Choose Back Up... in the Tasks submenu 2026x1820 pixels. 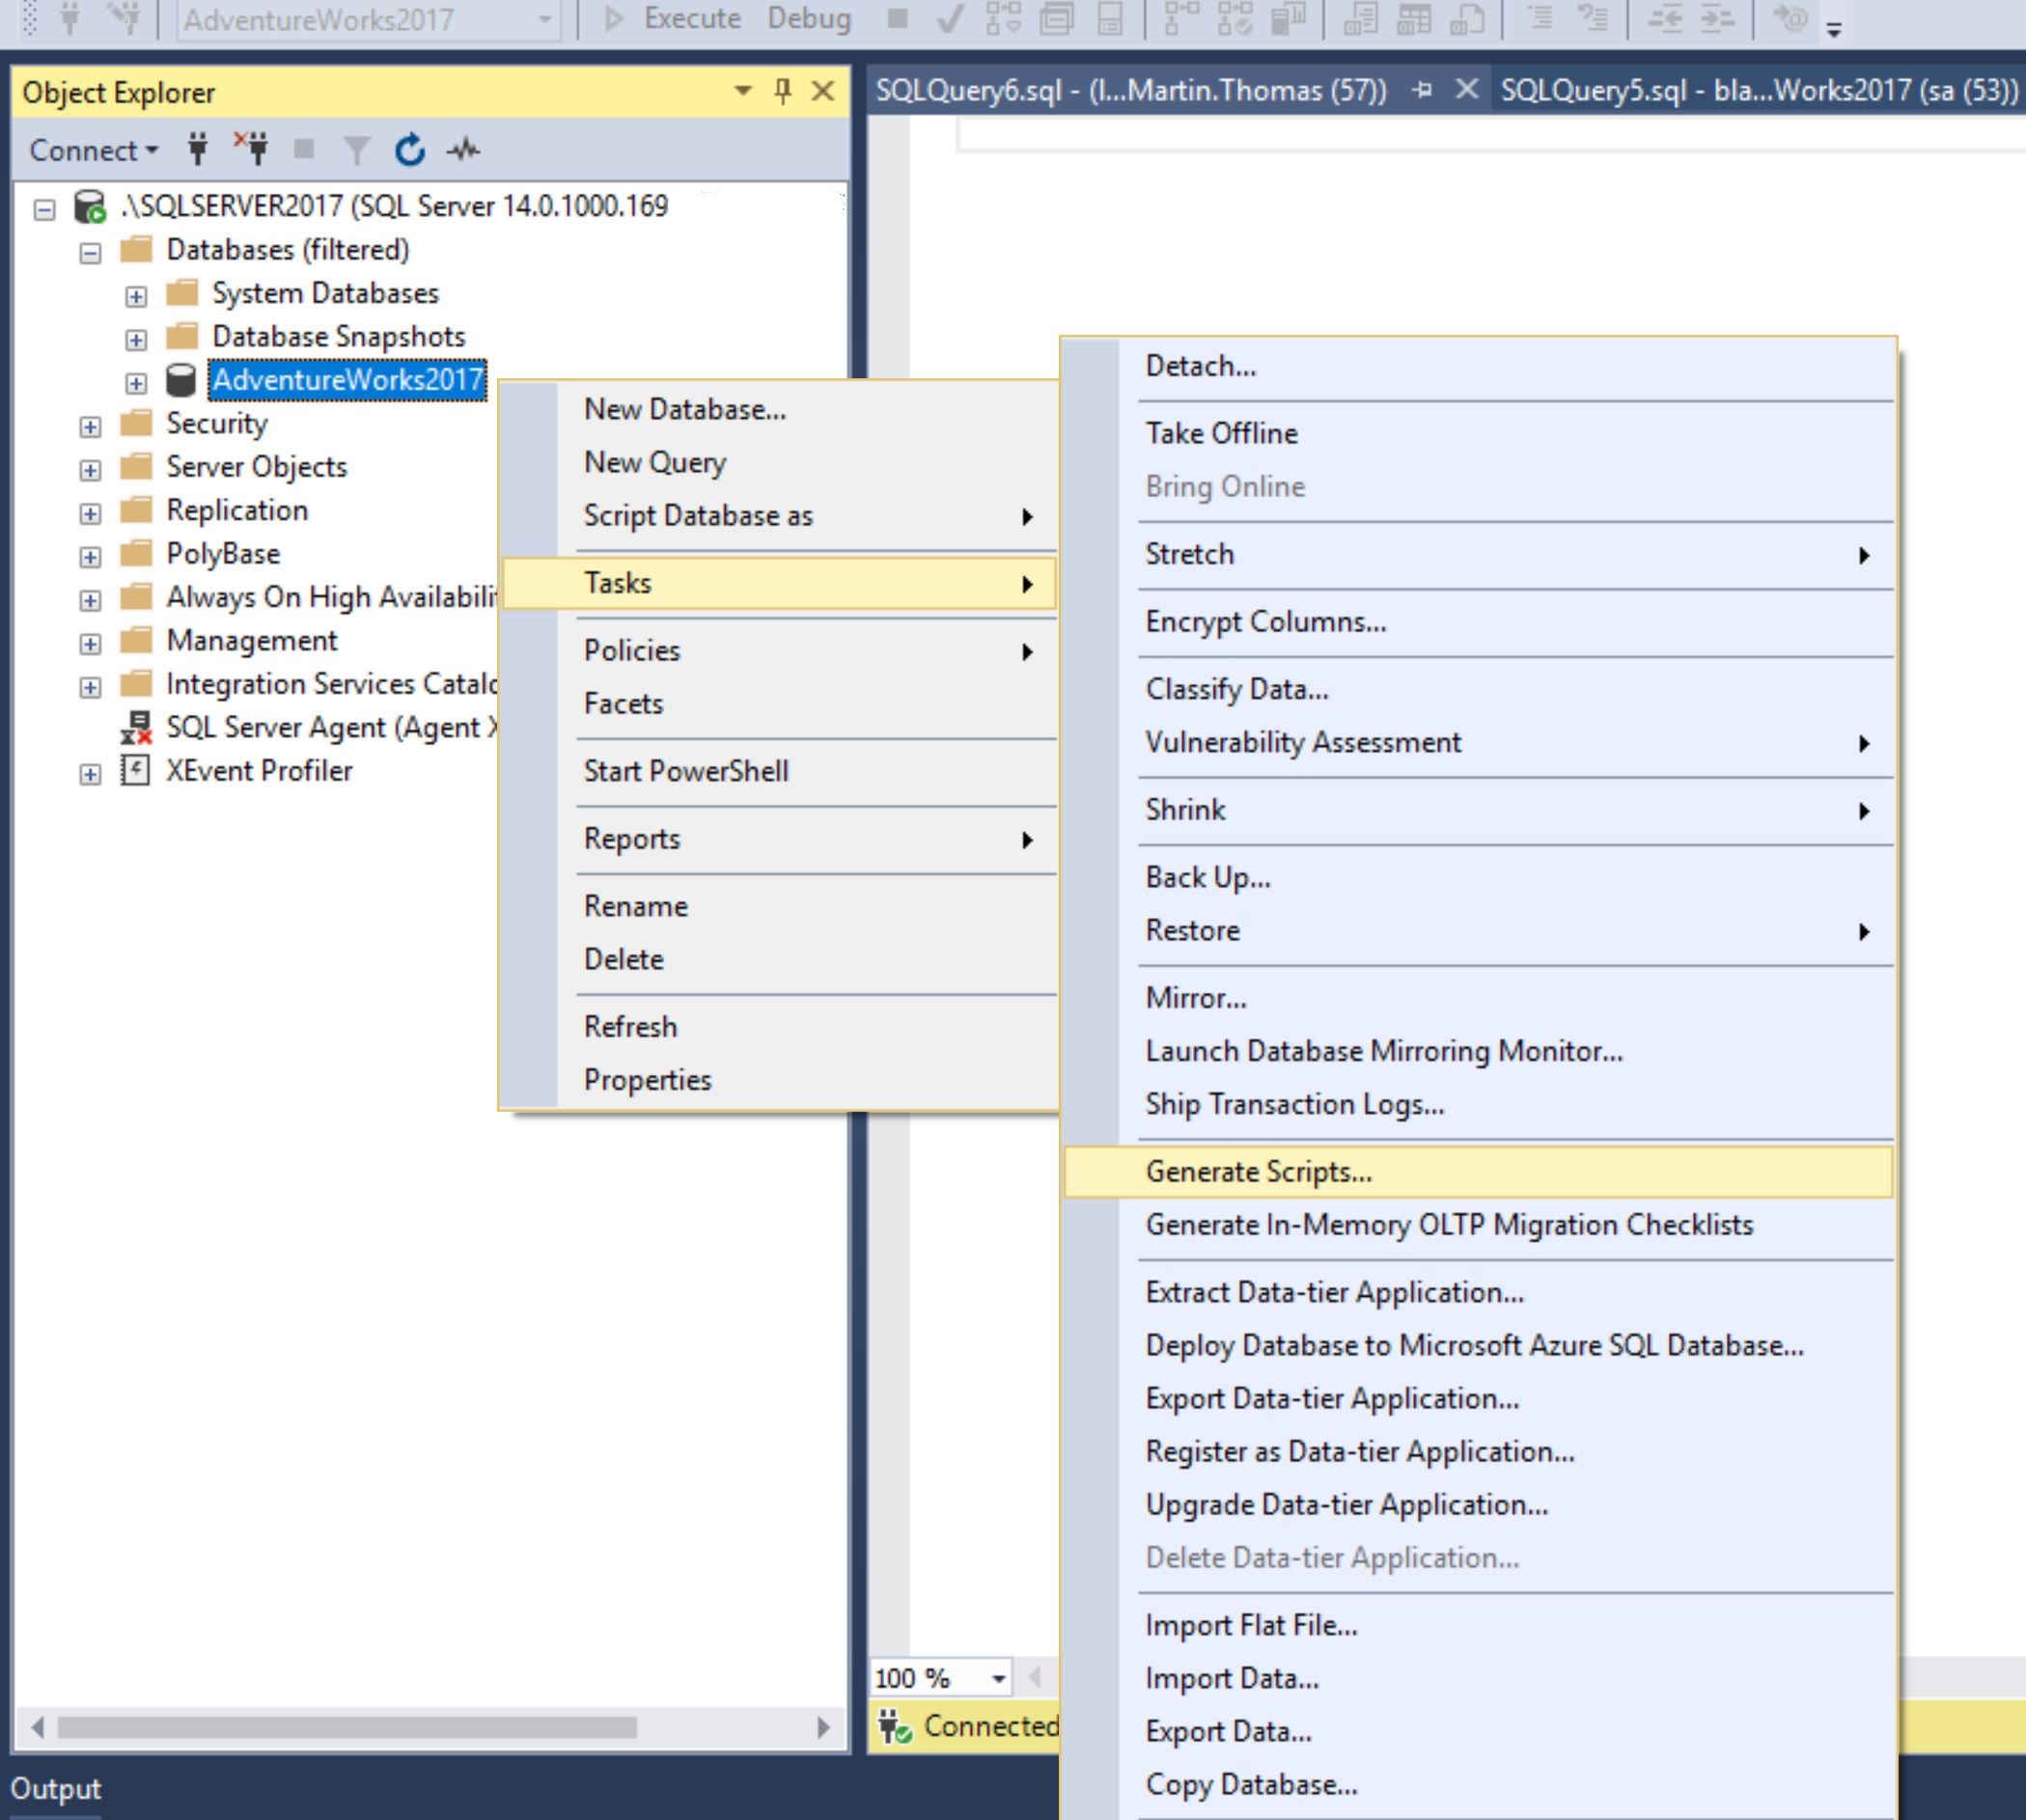pos(1207,877)
